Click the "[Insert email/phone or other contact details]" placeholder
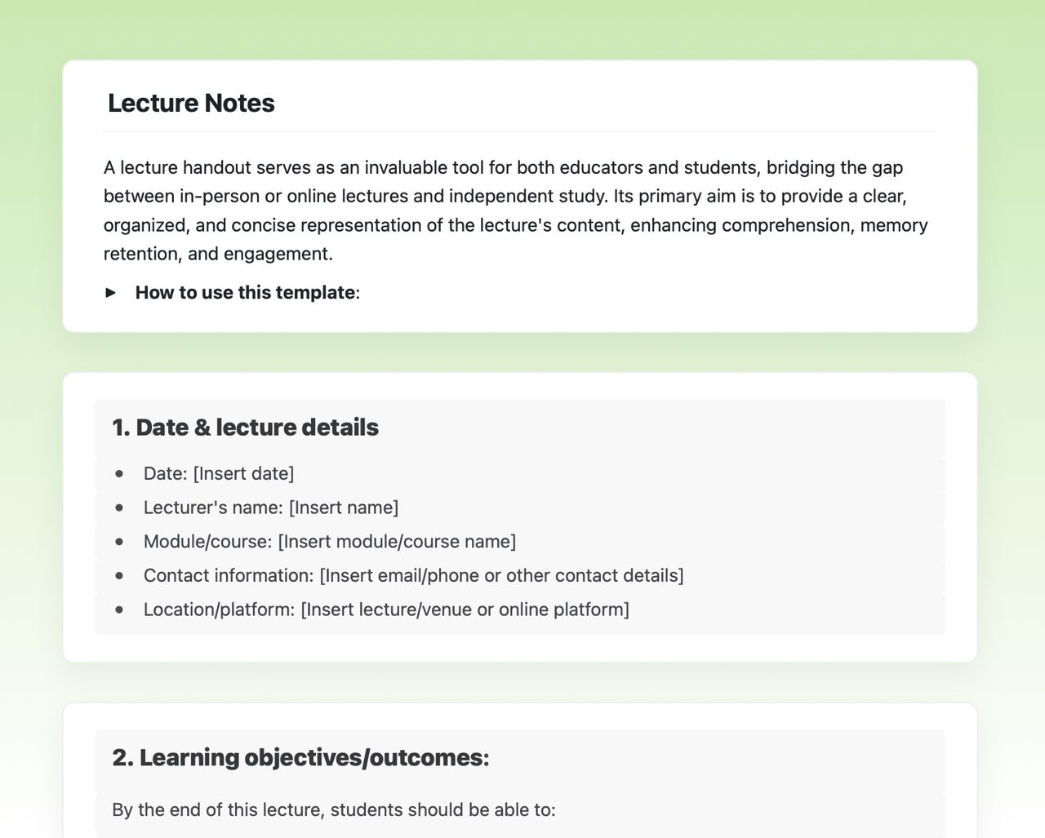This screenshot has width=1045, height=838. point(501,575)
